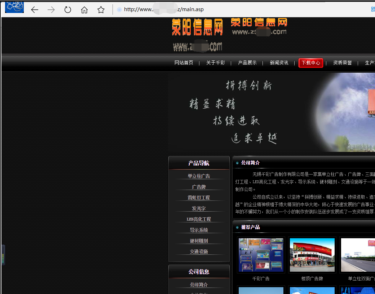Open the 交通设施 product category
Image resolution: width=375 pixels, height=294 pixels.
(199, 252)
